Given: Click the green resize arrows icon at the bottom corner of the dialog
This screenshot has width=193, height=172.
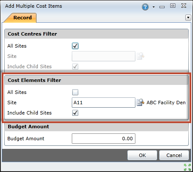Looking at the screenshot, I should pos(187,167).
